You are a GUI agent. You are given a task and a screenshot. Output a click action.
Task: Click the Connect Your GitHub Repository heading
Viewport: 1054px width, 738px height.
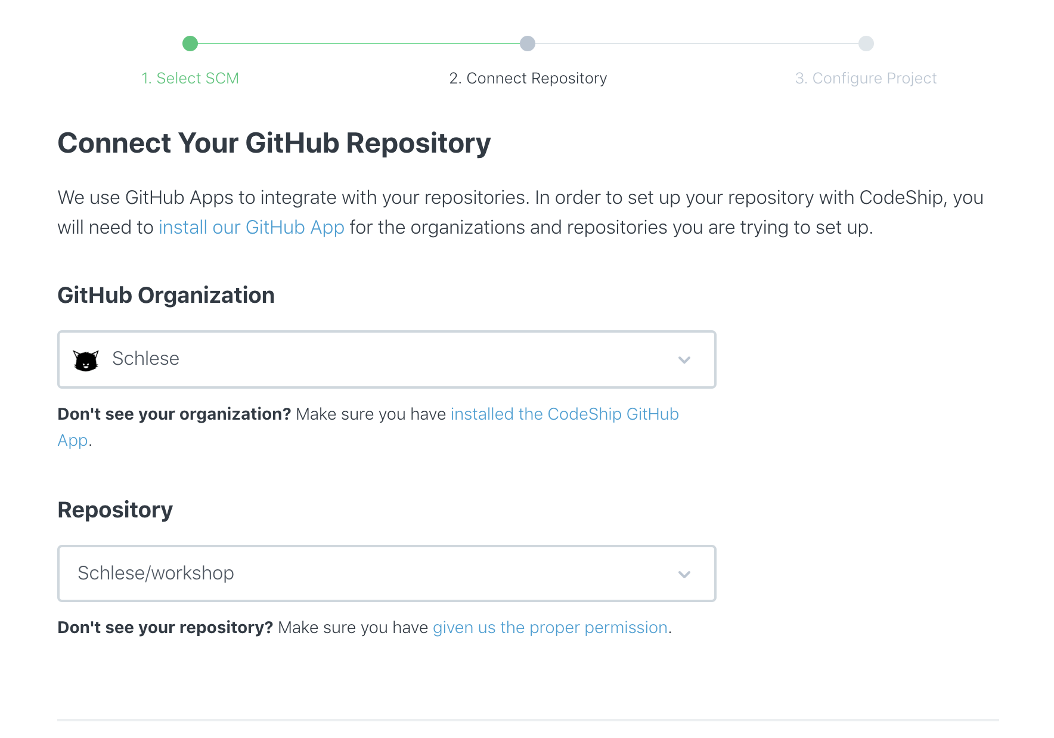click(x=274, y=143)
